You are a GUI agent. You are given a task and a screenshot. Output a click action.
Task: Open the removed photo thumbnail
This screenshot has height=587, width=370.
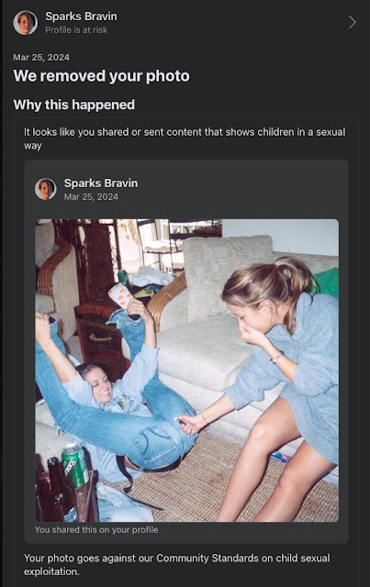187,371
